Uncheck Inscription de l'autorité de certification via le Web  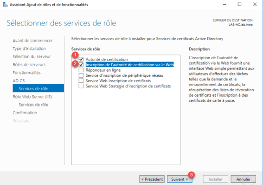81,65
